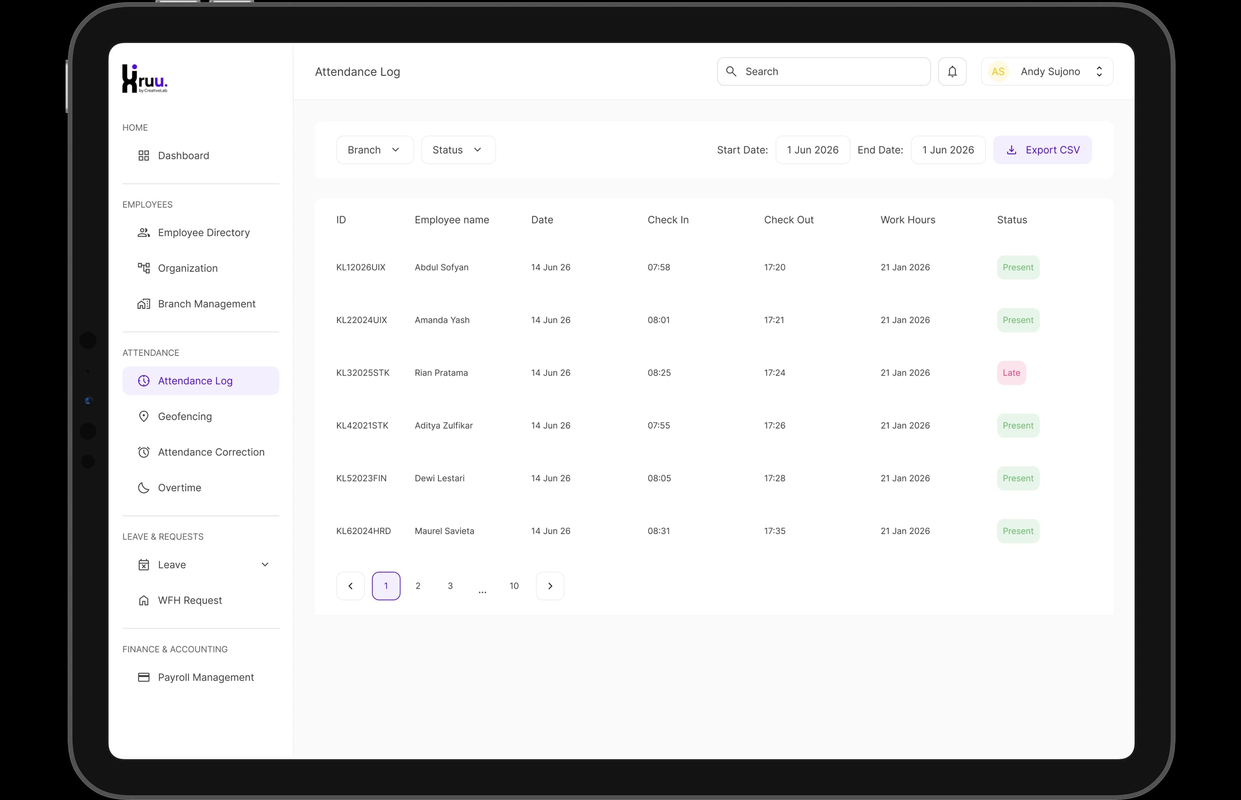
Task: Click the Present badge for Maurel Savieta
Action: pos(1018,531)
